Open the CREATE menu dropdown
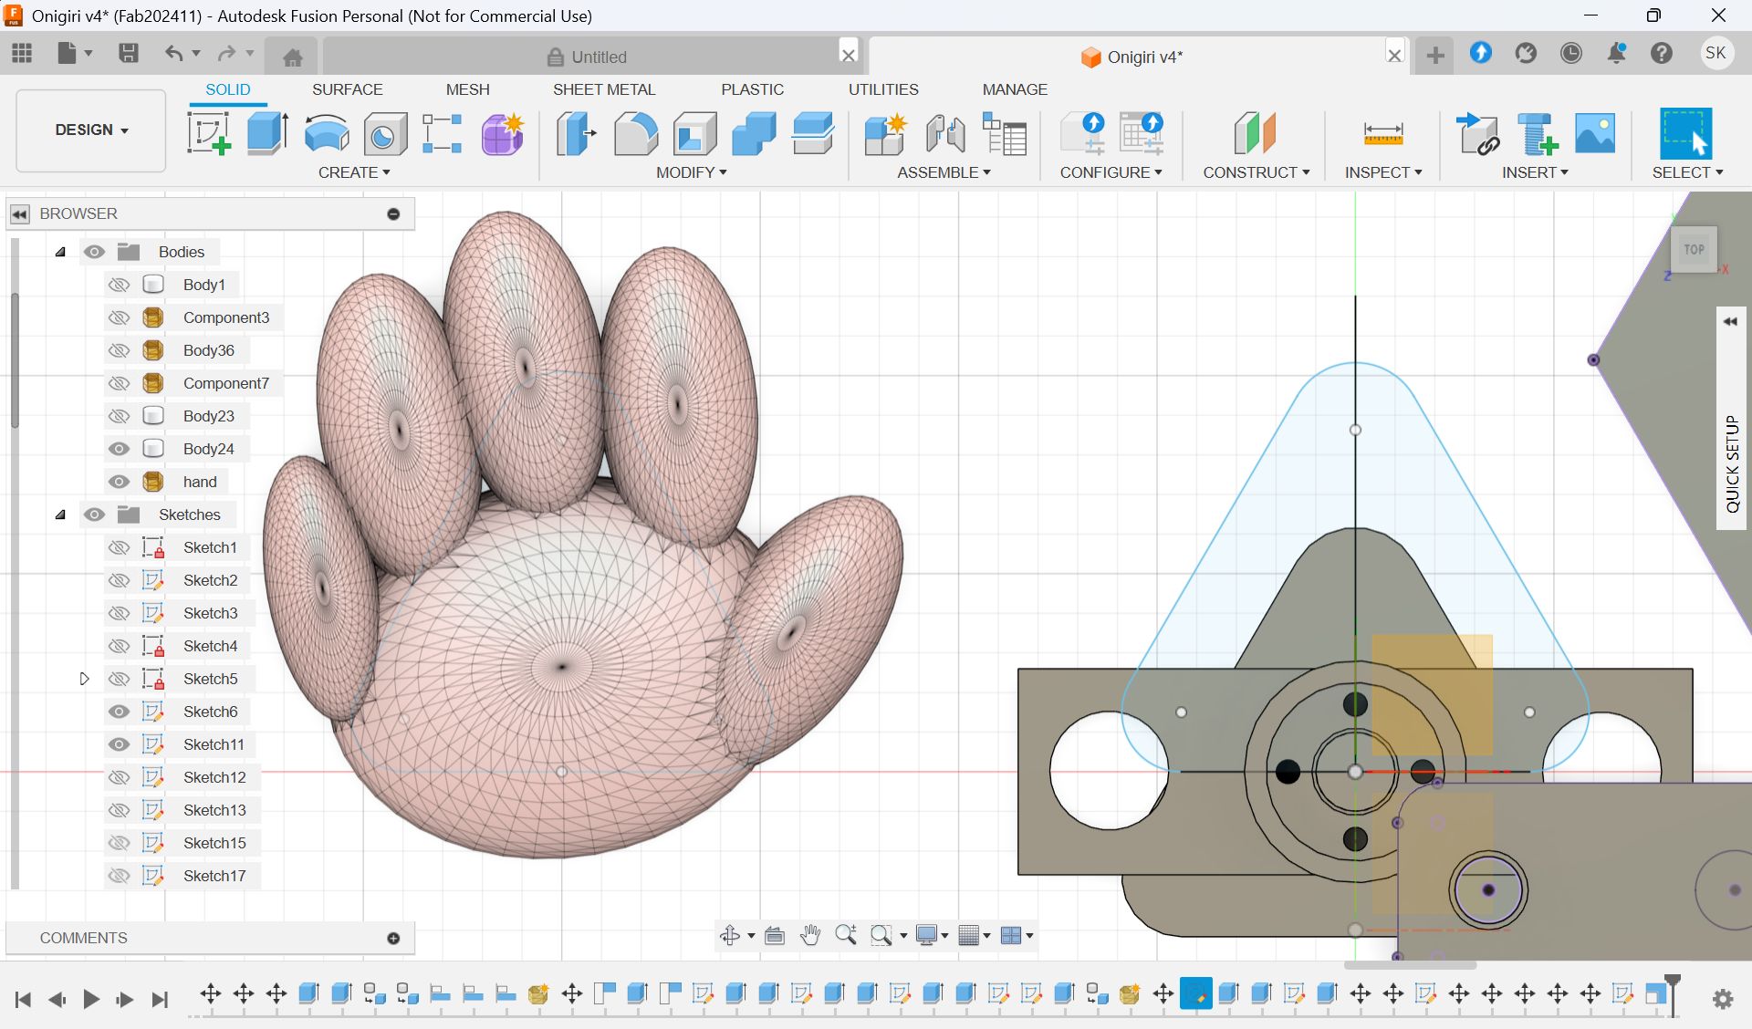Screen dimensions: 1752x1029 (354, 172)
